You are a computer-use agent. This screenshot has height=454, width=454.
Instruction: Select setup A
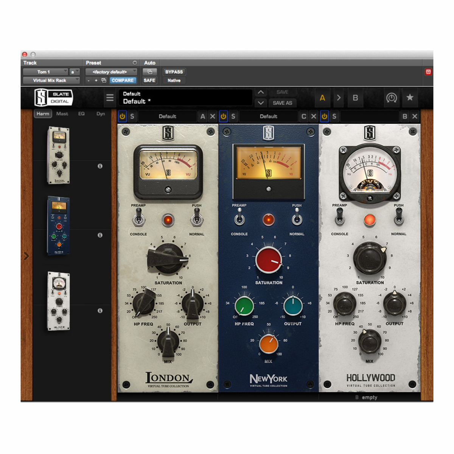point(322,98)
